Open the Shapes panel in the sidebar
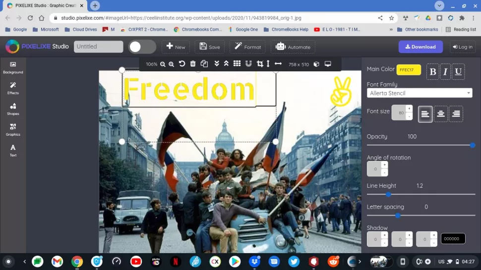The height and width of the screenshot is (270, 481). click(13, 109)
